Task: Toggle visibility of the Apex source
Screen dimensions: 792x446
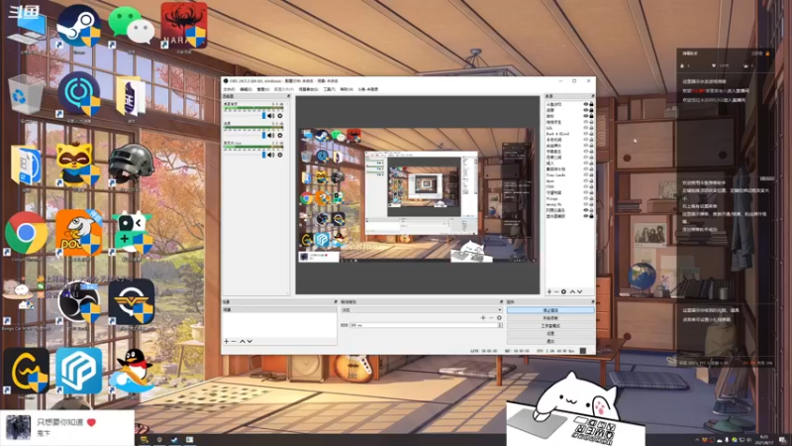Action: pos(586,180)
